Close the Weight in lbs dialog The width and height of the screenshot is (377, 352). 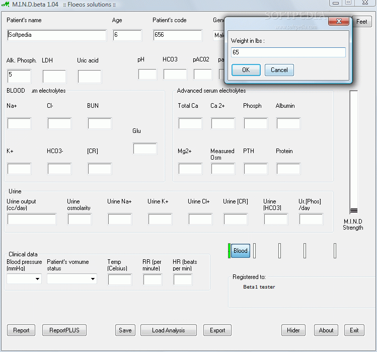(x=339, y=21)
